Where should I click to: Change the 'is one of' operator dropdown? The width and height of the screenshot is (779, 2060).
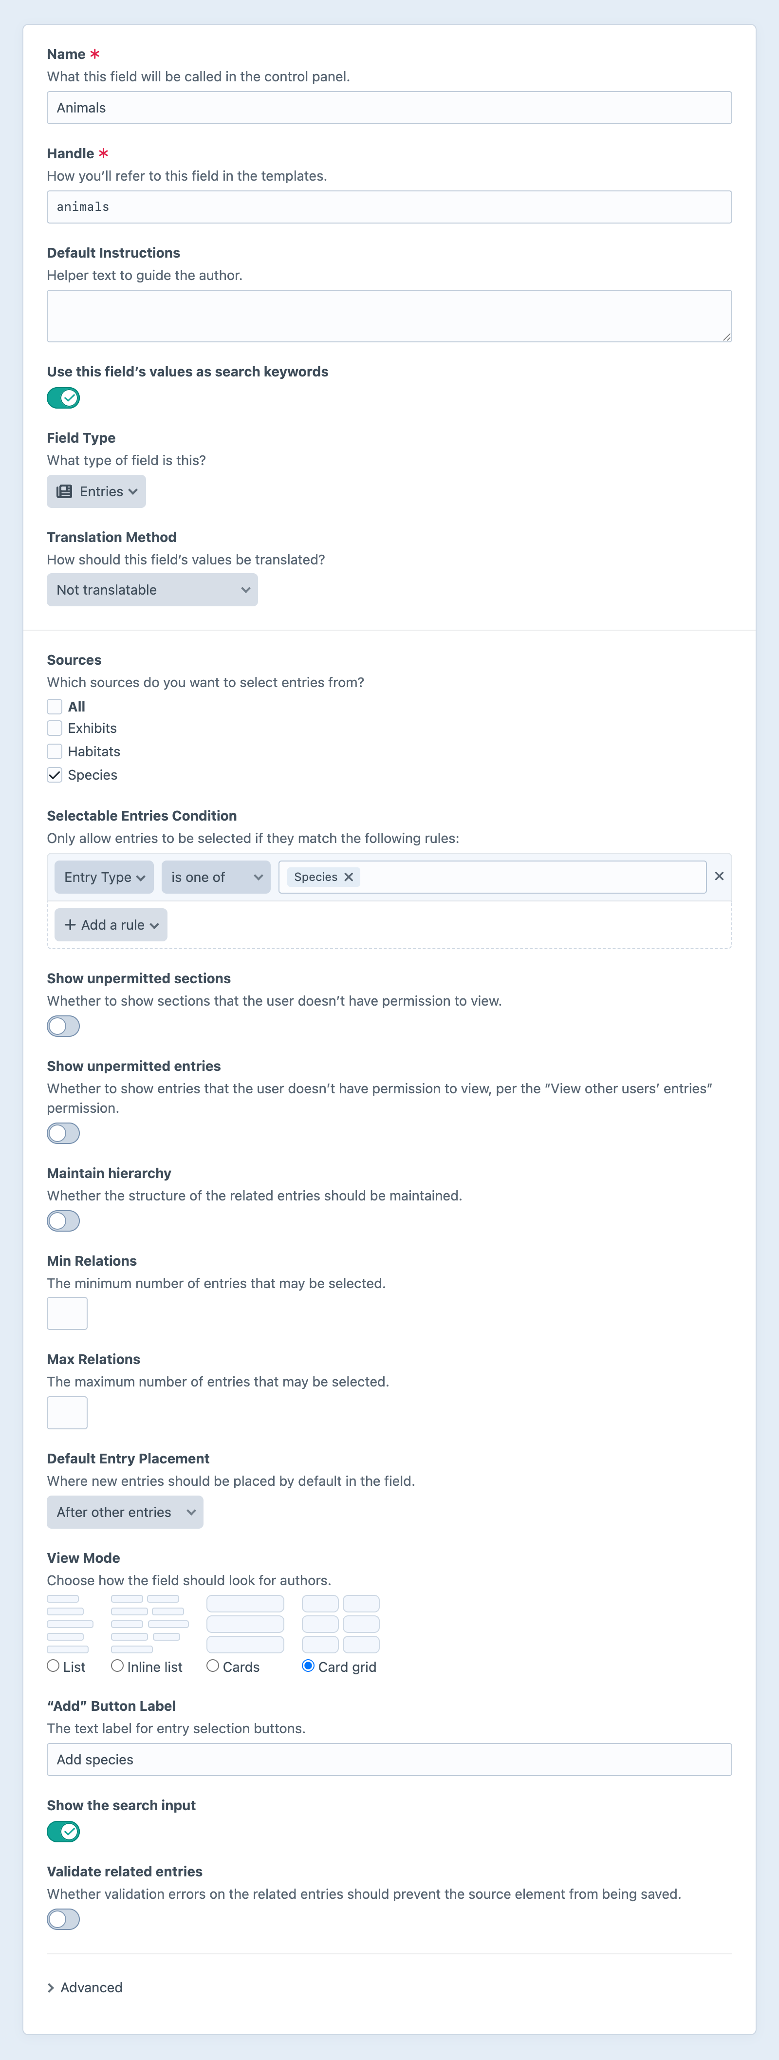tap(215, 877)
